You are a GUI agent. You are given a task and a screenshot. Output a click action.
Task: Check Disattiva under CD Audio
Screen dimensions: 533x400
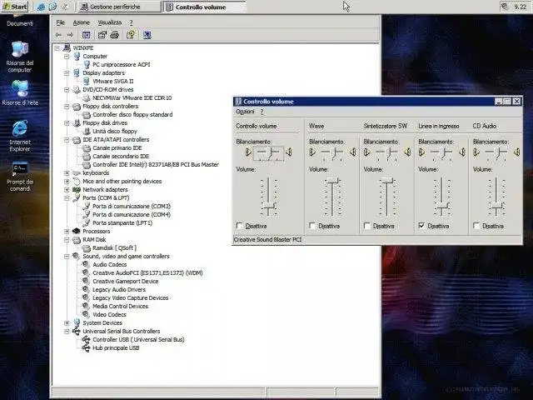point(477,226)
